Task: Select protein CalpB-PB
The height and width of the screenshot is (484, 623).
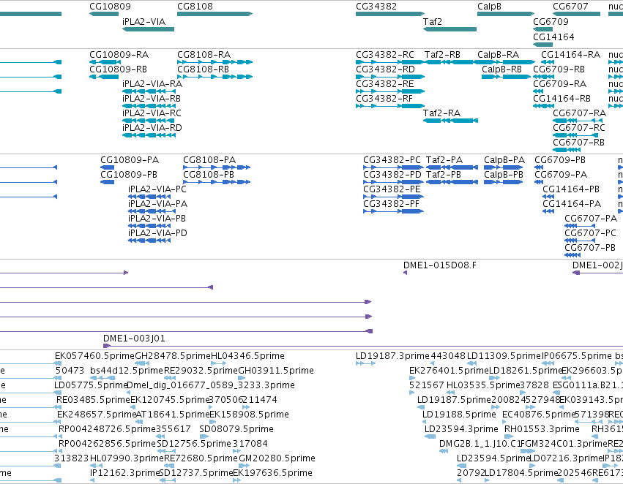Action: (504, 182)
